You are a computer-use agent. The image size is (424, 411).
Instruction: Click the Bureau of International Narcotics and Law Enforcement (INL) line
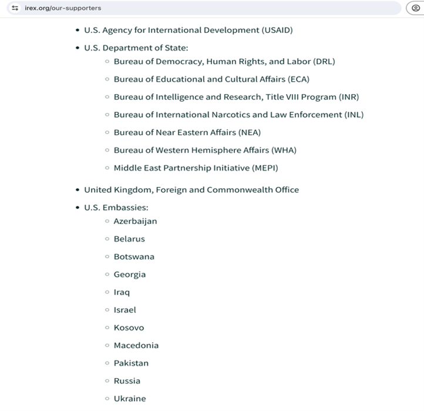tap(239, 115)
